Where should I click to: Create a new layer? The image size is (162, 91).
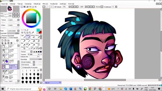pyautogui.click(x=2, y=40)
